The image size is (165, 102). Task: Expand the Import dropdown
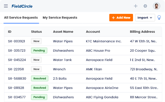[145, 18]
